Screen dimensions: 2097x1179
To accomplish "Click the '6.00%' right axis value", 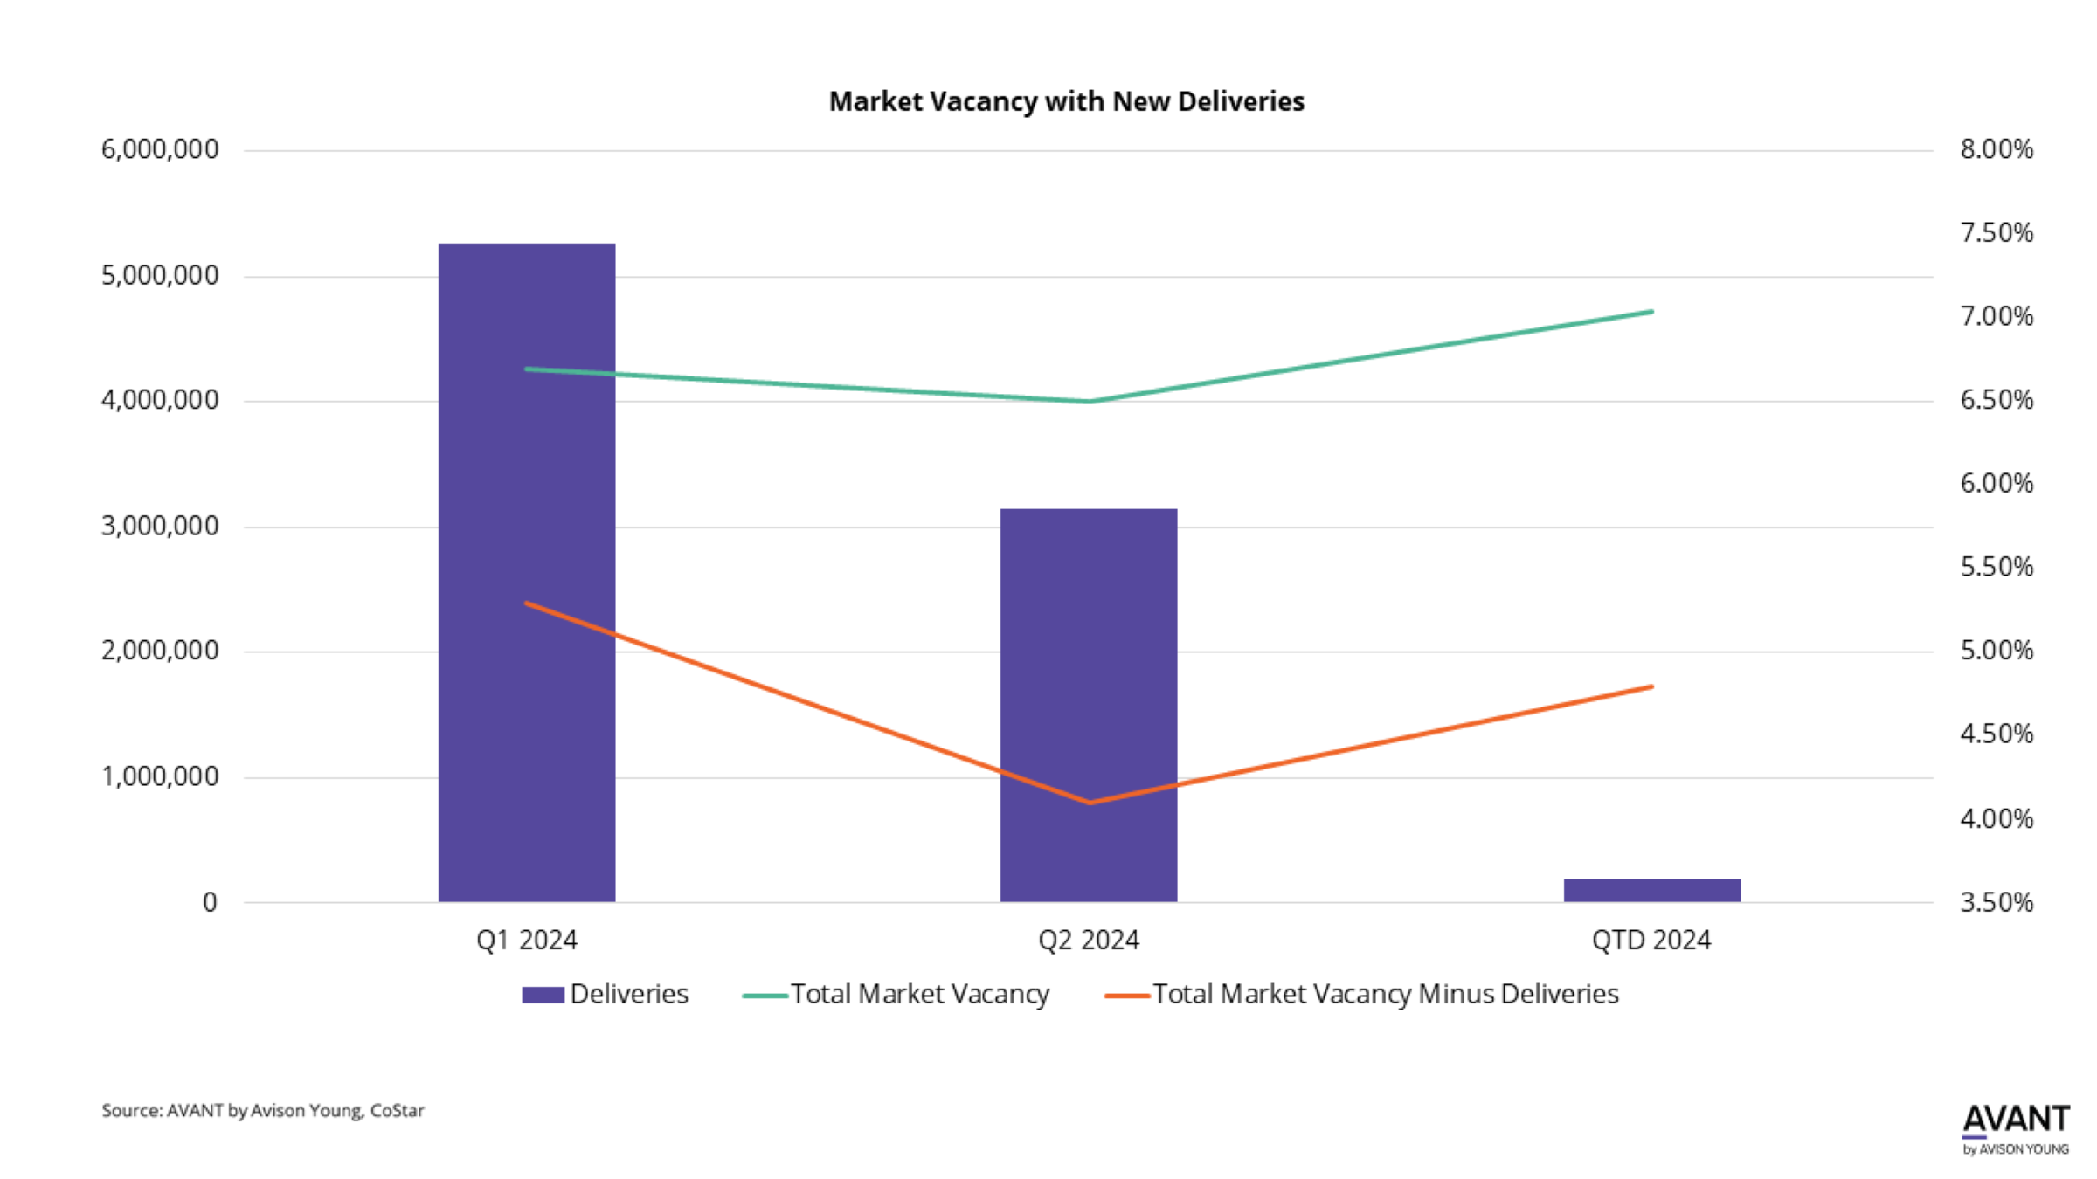I will 1997,483.
